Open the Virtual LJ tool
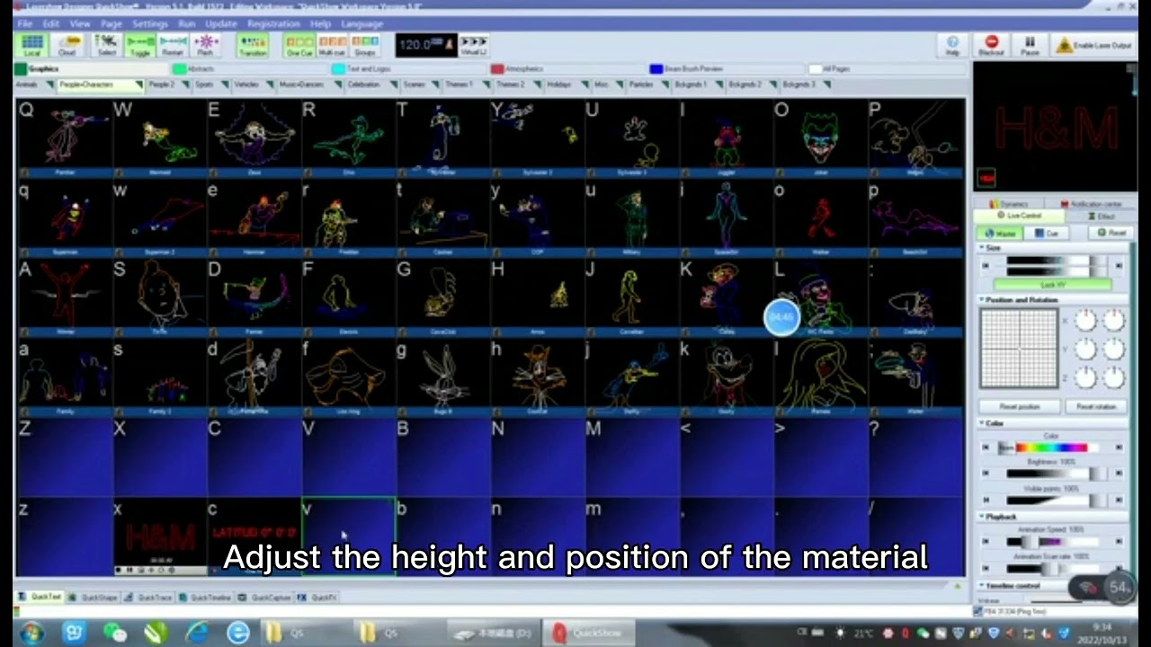This screenshot has width=1151, height=647. [473, 46]
